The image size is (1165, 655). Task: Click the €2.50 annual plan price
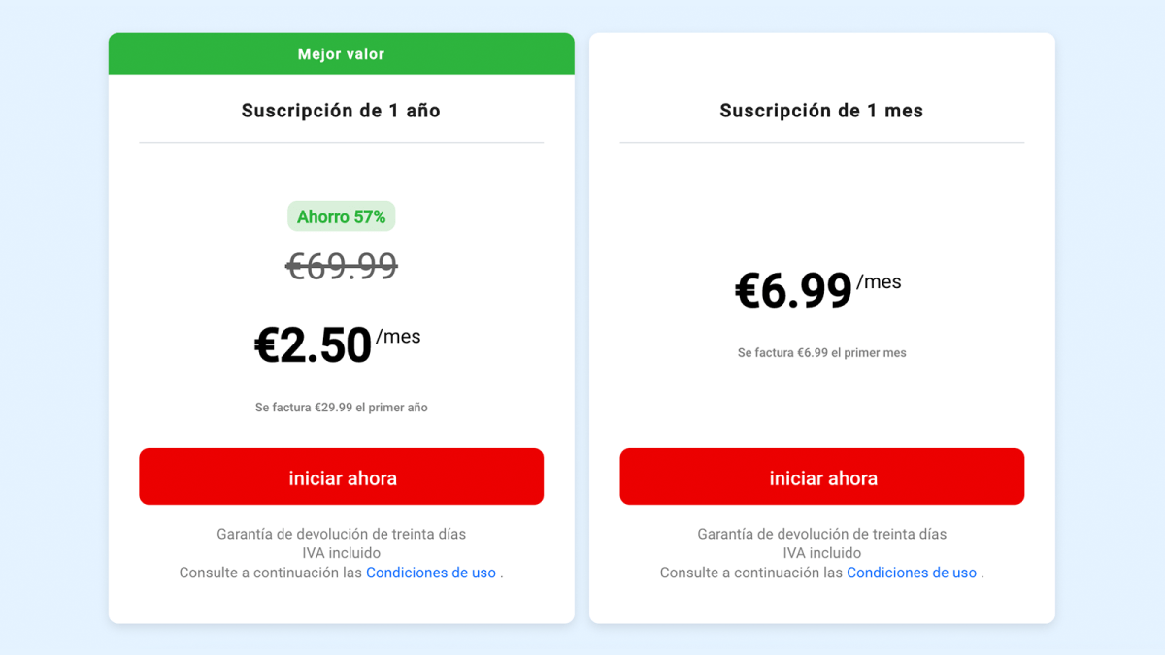pyautogui.click(x=313, y=345)
